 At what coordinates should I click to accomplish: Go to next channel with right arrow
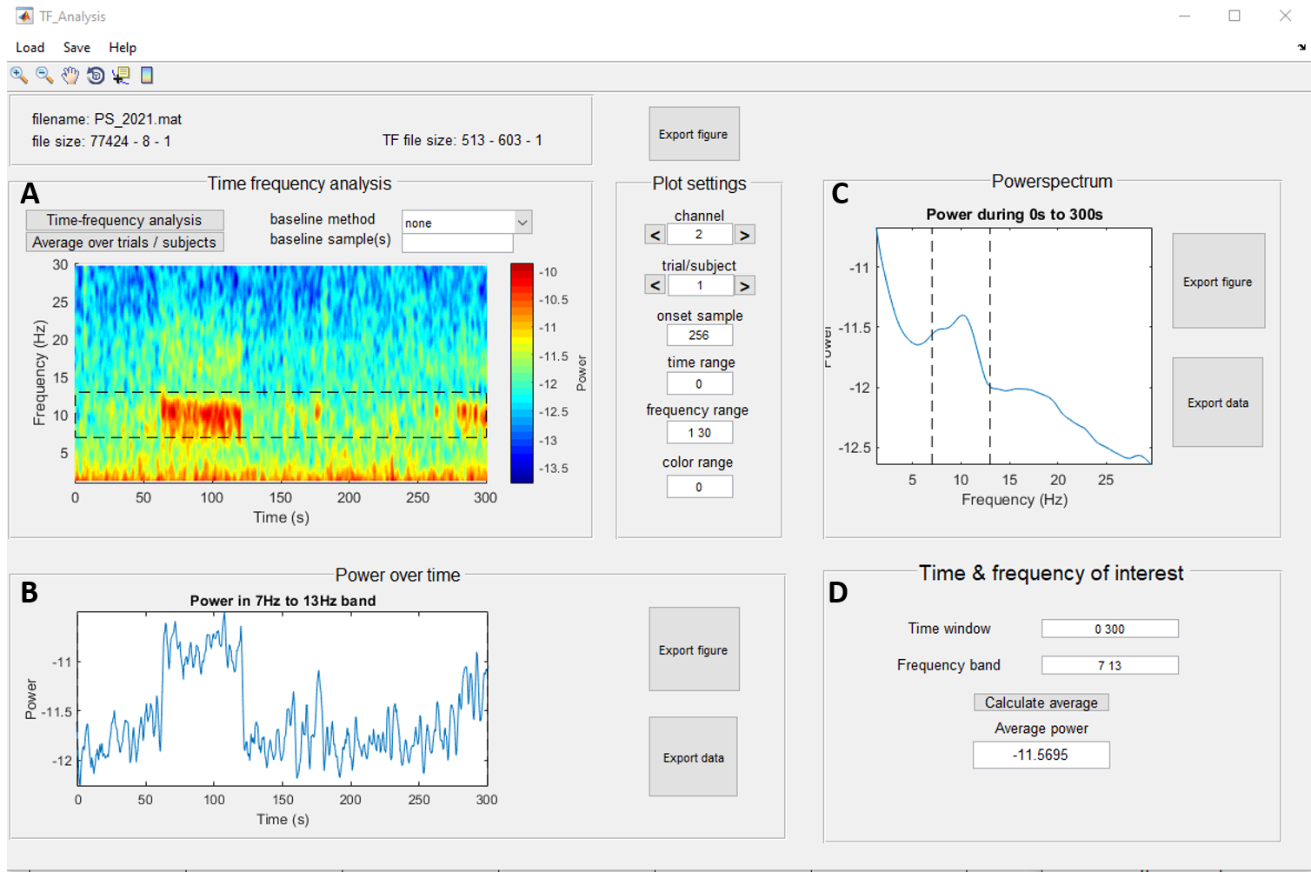click(x=744, y=235)
